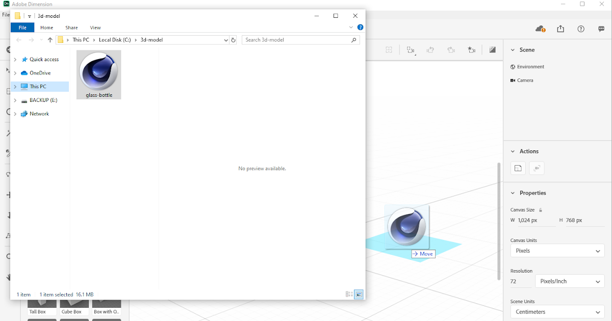Select OneDrive in navigation pane
The width and height of the screenshot is (612, 321).
40,73
